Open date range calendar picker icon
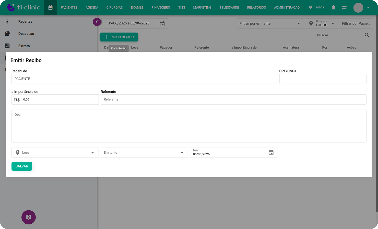Image resolution: width=378 pixels, height=229 pixels. [x=162, y=24]
